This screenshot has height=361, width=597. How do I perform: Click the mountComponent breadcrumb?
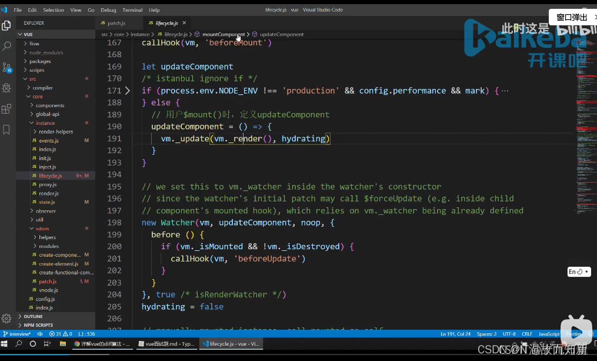pos(223,34)
